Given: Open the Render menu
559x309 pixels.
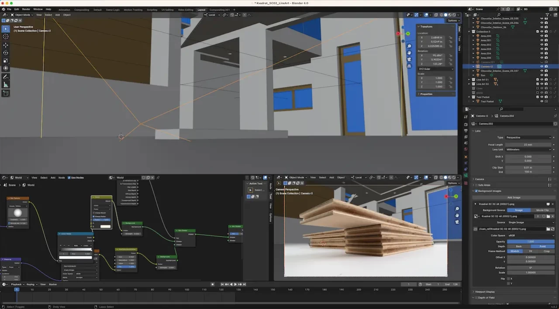Looking at the screenshot, I should click(x=26, y=9).
